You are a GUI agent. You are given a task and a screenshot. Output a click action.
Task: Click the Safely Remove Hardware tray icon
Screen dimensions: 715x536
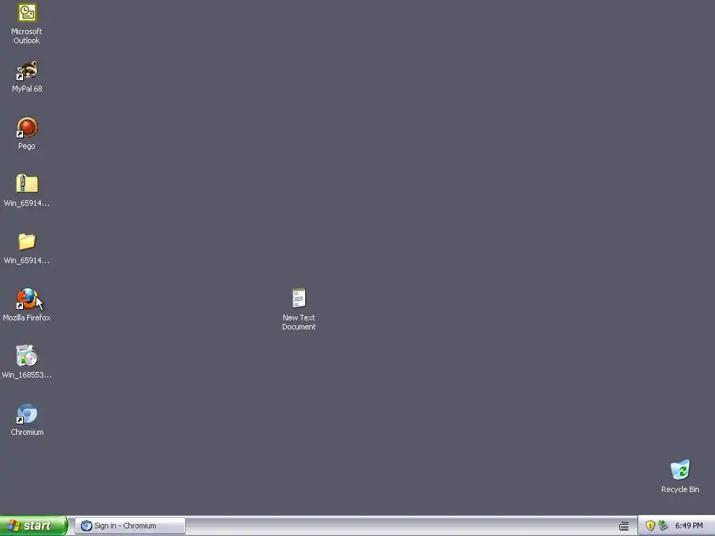[663, 526]
